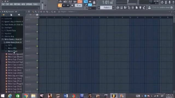Open the PATTERNS menu
The width and height of the screenshot is (175, 98).
(17, 4)
